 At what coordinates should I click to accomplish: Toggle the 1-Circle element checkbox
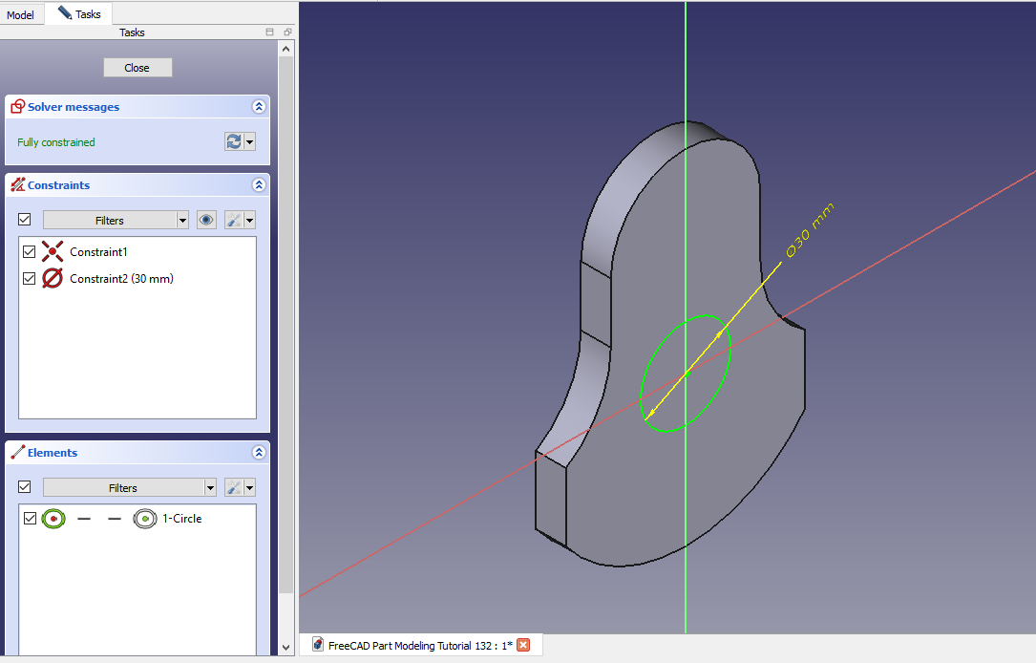30,519
